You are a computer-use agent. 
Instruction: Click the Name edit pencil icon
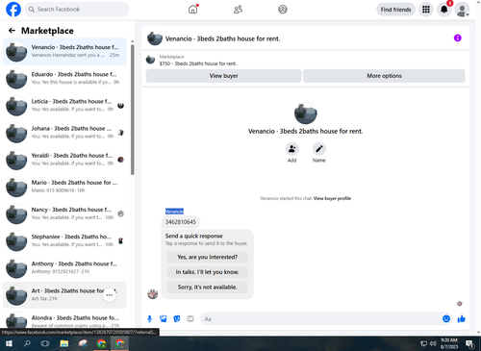coord(319,149)
